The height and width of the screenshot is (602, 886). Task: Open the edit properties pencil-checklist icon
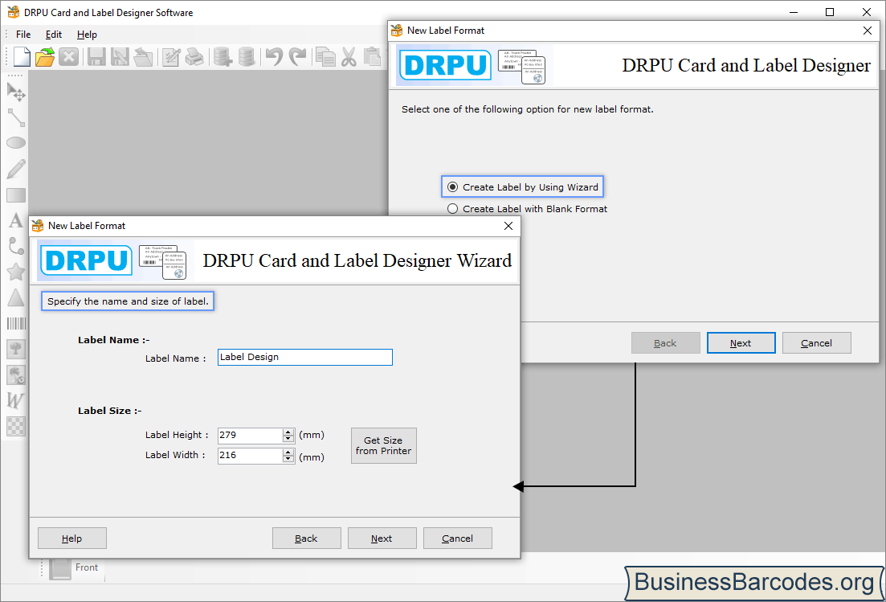(x=170, y=56)
